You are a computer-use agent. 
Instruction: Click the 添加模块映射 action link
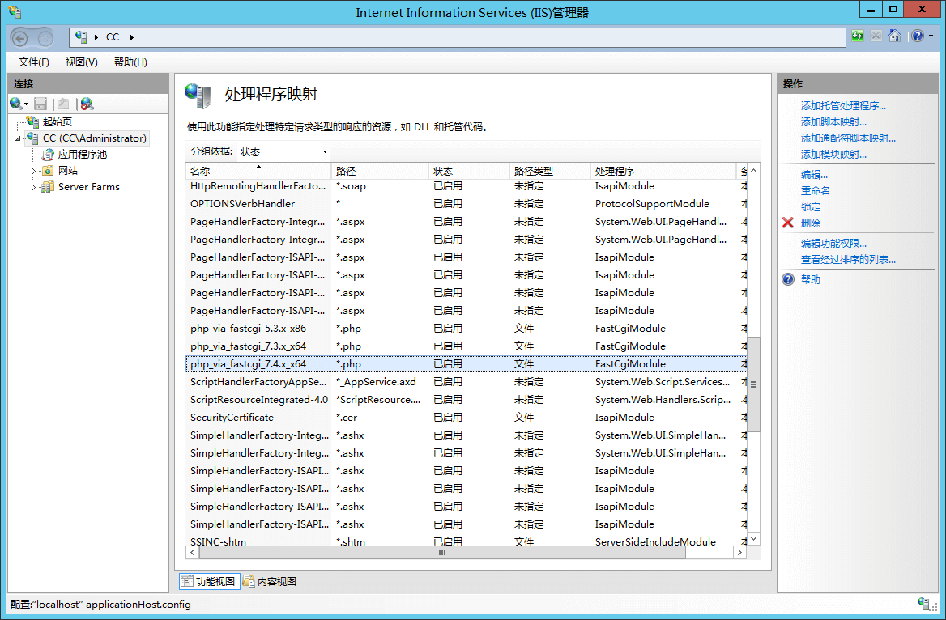833,155
